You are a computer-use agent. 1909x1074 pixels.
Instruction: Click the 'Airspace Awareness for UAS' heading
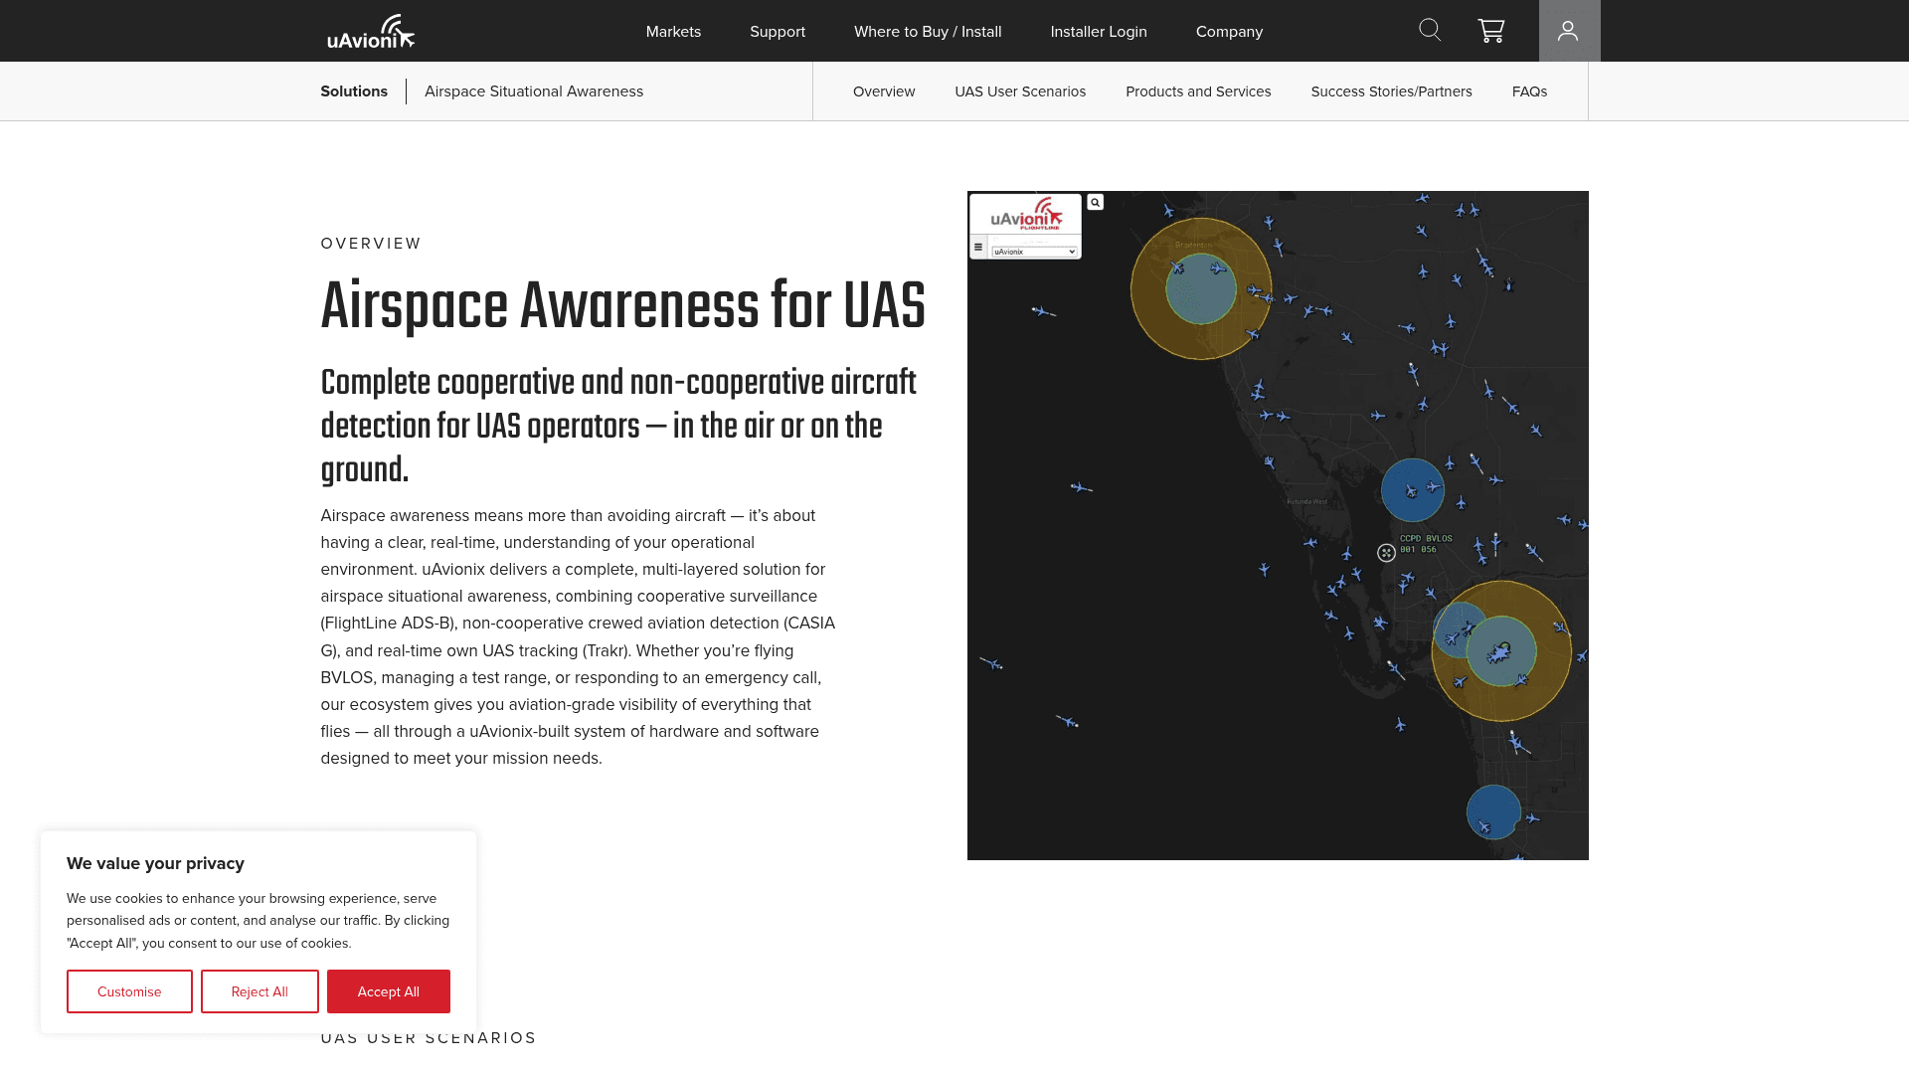[x=622, y=306]
